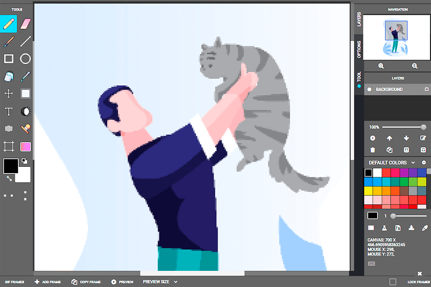The width and height of the screenshot is (431, 287).
Task: Click the Copy Frame button
Action: pyautogui.click(x=86, y=282)
